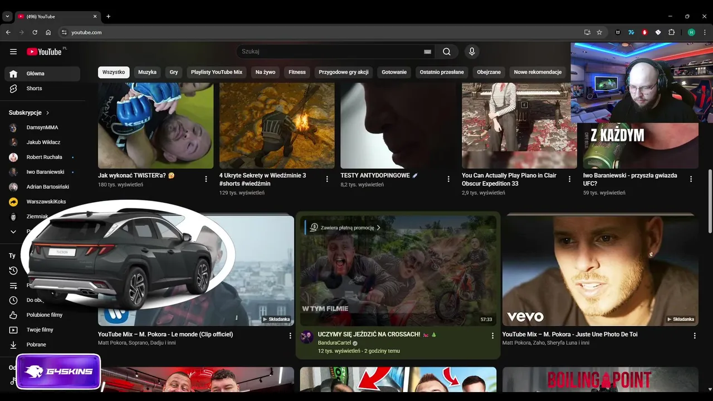713x401 pixels.
Task: Open the Chrome three-dot menu
Action: point(705,32)
